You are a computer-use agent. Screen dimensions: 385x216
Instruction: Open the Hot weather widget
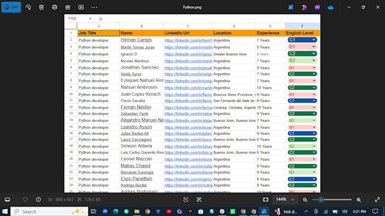pyautogui.click(x=286, y=211)
